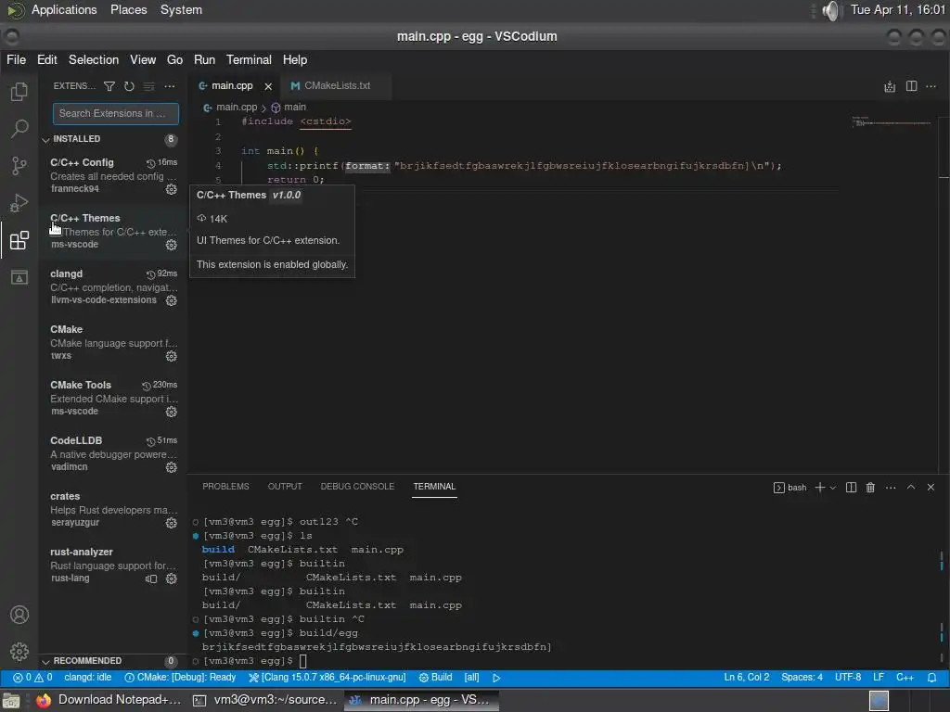Open the CMake view in activity bar
This screenshot has height=712, width=950.
pos(19,277)
